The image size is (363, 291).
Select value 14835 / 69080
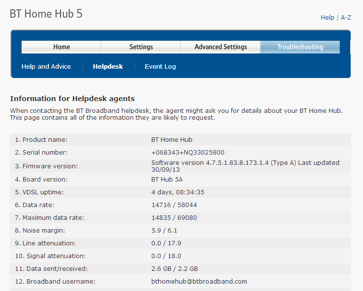click(174, 218)
